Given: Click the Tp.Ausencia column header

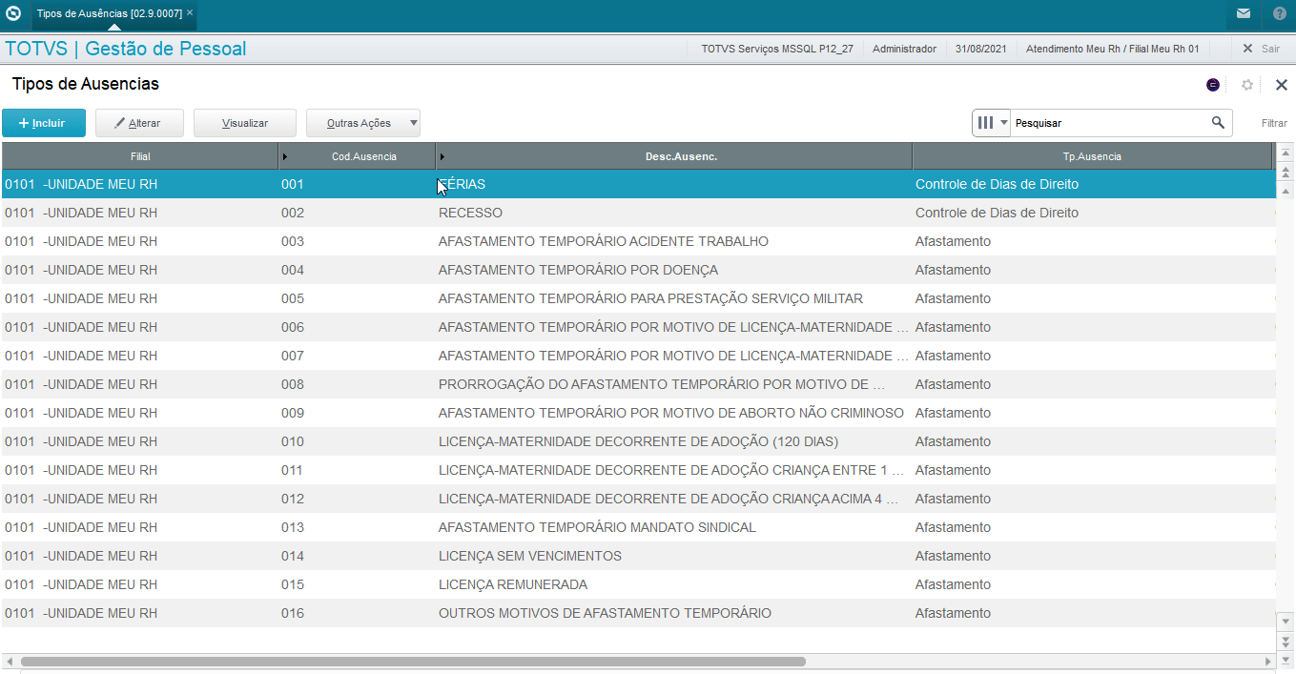Looking at the screenshot, I should (1092, 156).
